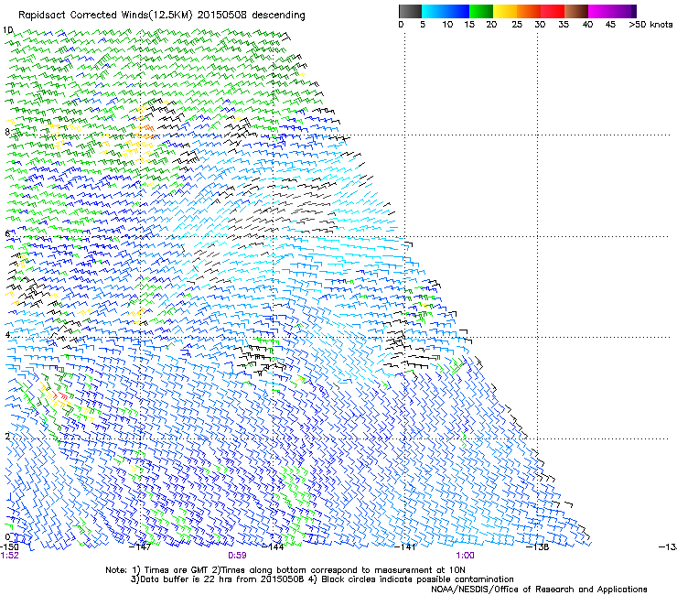This screenshot has height=595, width=677.
Task: Click the cyan 5-10 knots color segment
Action: click(x=434, y=11)
